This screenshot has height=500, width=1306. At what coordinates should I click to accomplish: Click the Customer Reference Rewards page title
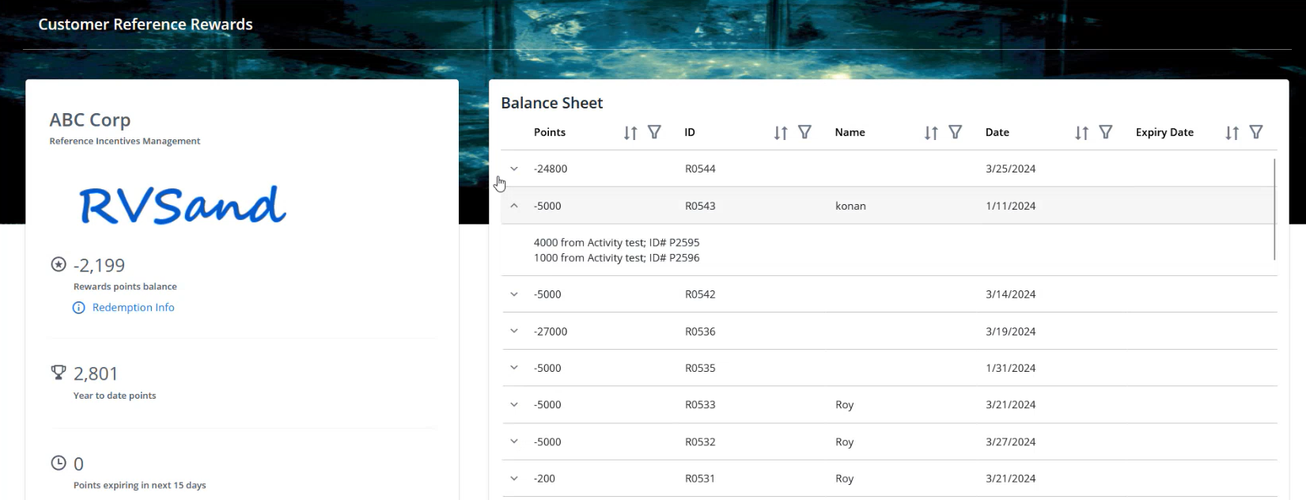click(x=146, y=25)
